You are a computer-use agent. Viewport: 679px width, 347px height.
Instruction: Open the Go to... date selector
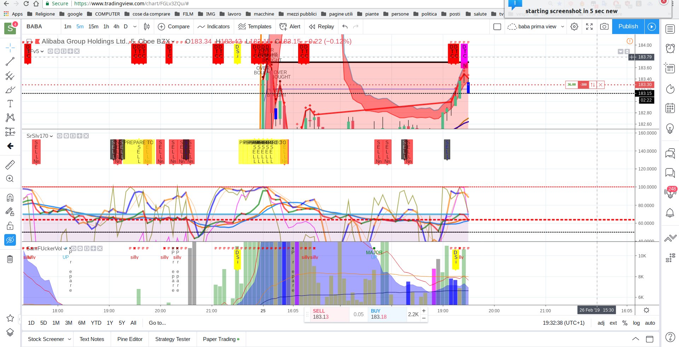(x=157, y=323)
